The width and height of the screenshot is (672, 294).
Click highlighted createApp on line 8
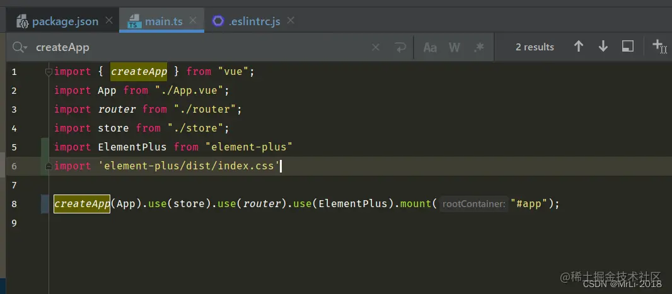coord(82,204)
